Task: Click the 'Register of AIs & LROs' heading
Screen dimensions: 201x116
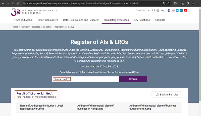Action: pyautogui.click(x=99, y=42)
